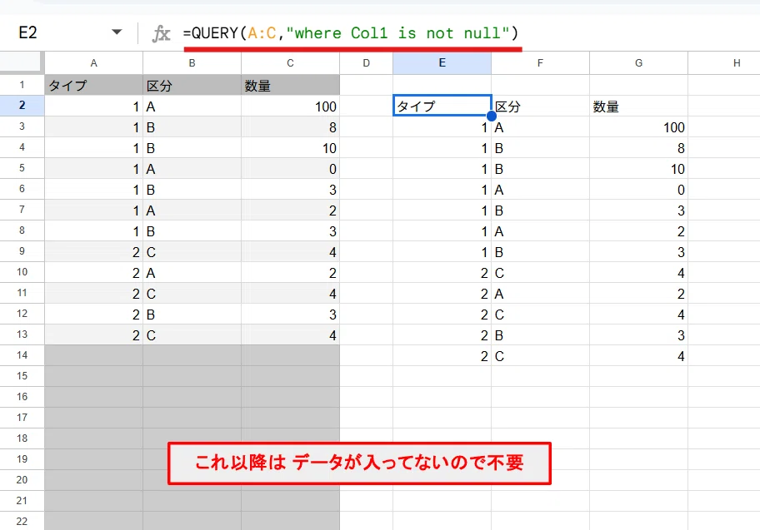Screen dimensions: 760x530
Task: Click cell C2 with value 100
Action: click(290, 106)
